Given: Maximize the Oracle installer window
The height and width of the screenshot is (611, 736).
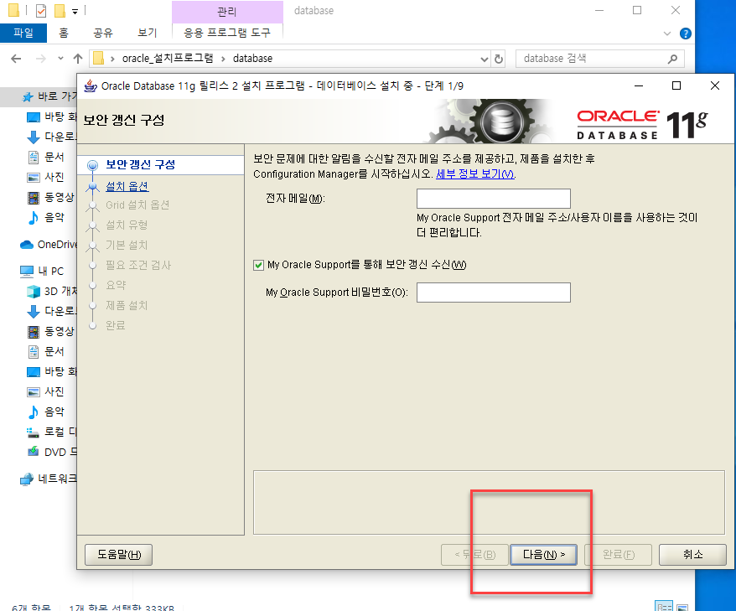Looking at the screenshot, I should click(x=676, y=85).
